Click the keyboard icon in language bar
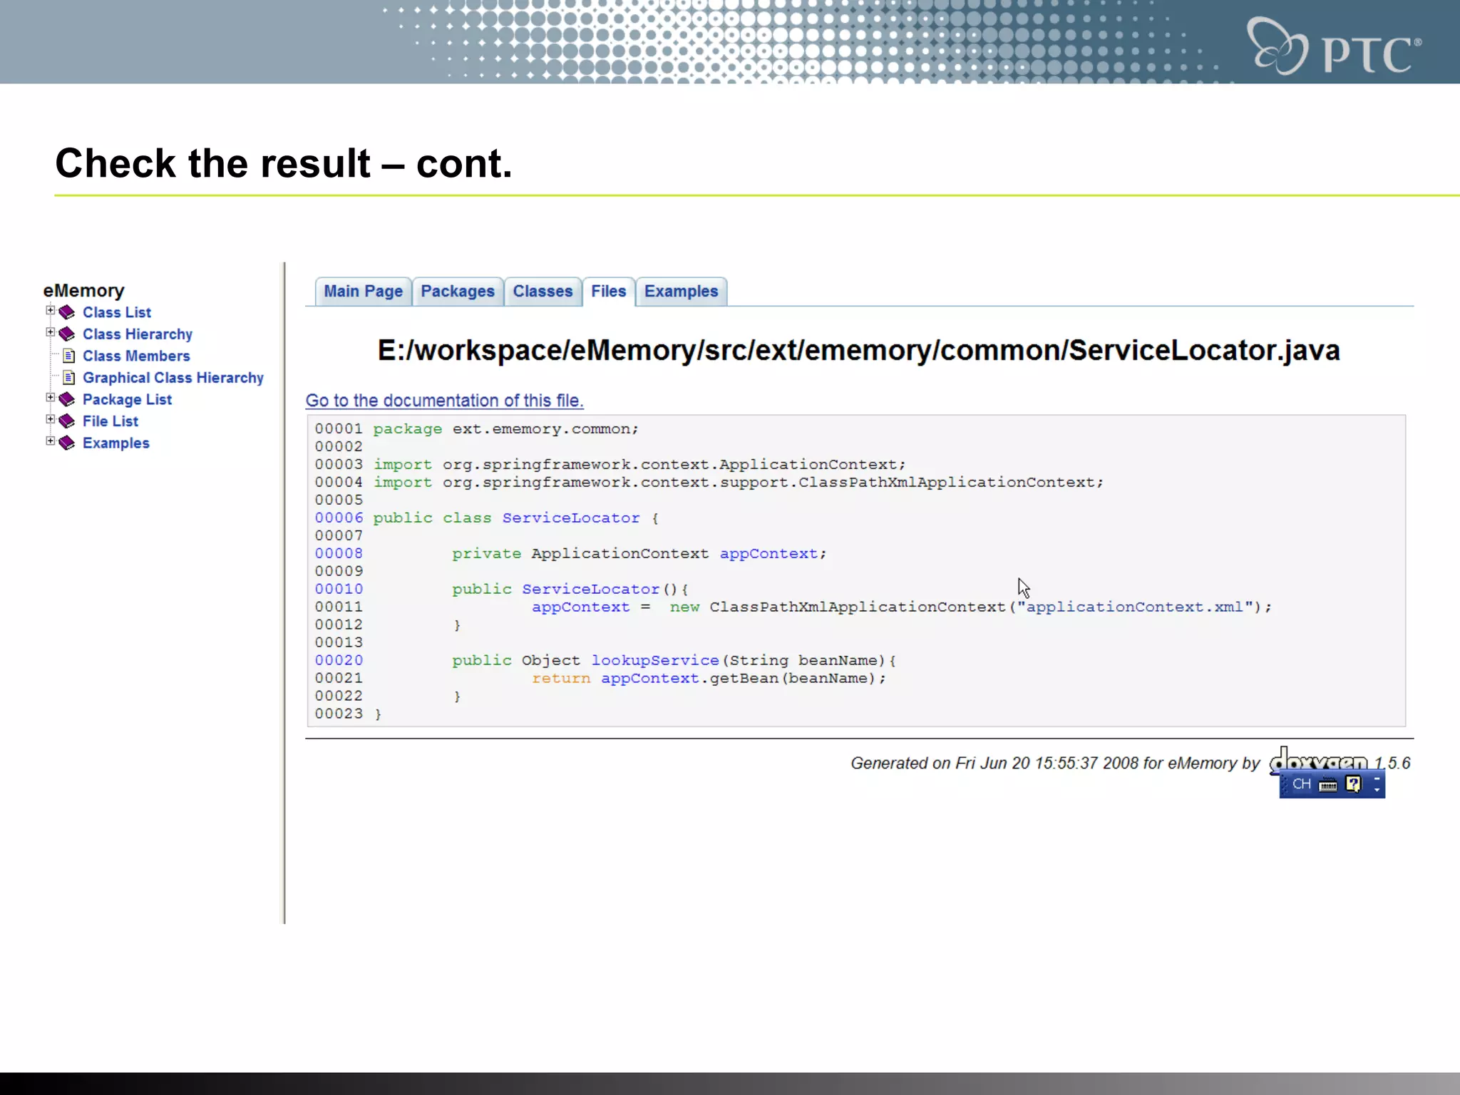 1327,785
